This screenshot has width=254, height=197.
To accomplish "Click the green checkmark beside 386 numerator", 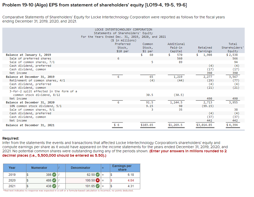I will 54,175.
